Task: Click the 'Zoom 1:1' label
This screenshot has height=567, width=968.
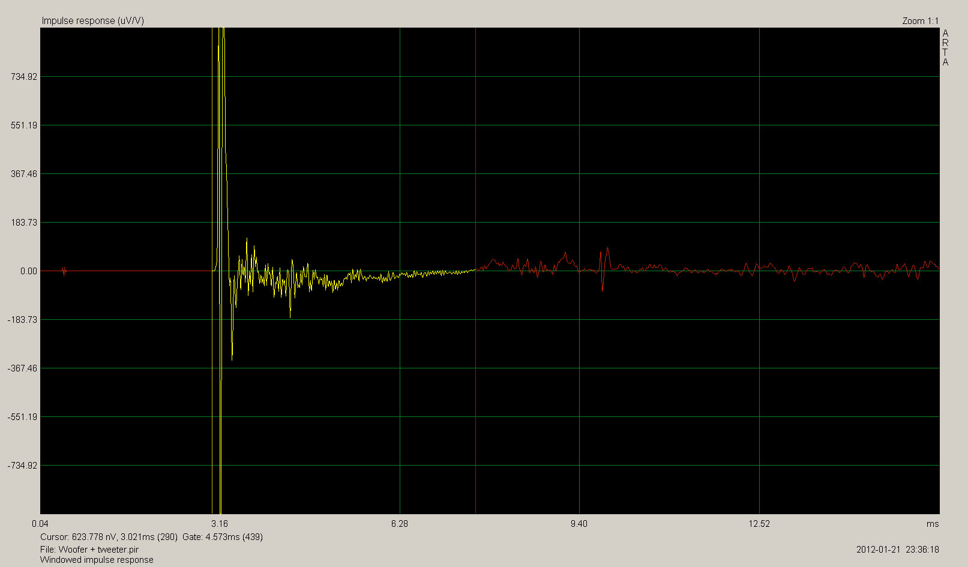Action: 920,21
